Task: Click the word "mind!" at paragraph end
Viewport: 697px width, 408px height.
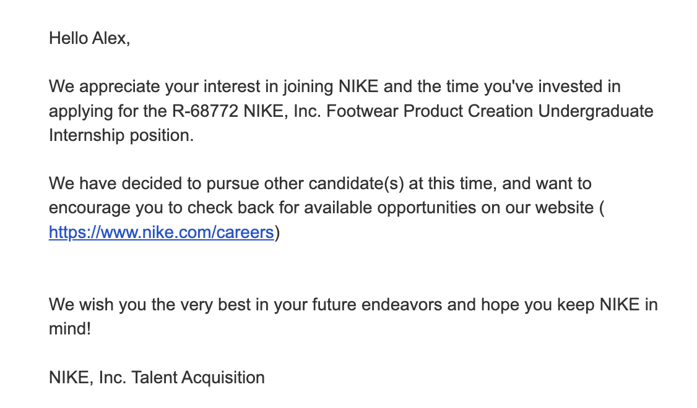Action: 70,329
